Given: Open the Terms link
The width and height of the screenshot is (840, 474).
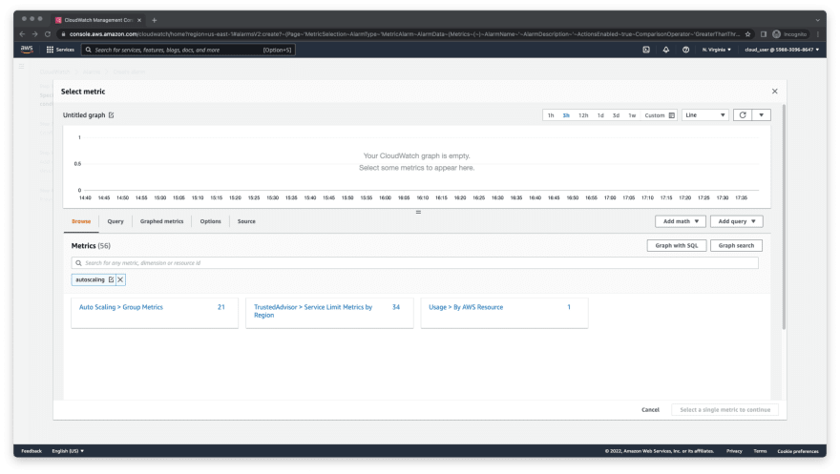Looking at the screenshot, I should point(760,451).
